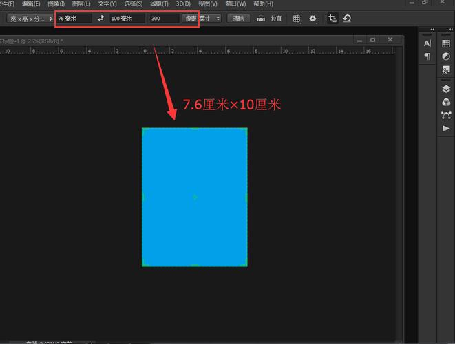Screen dimensions: 455x344
Task: Click the reset crop rotate-arrow icon
Action: (346, 19)
